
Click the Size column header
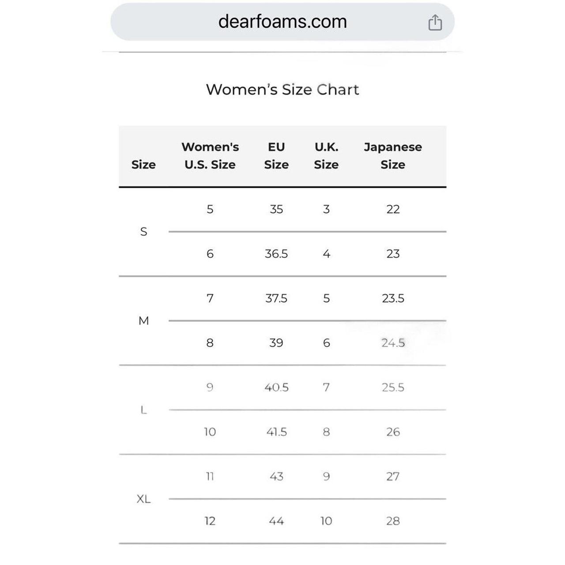[x=143, y=165]
